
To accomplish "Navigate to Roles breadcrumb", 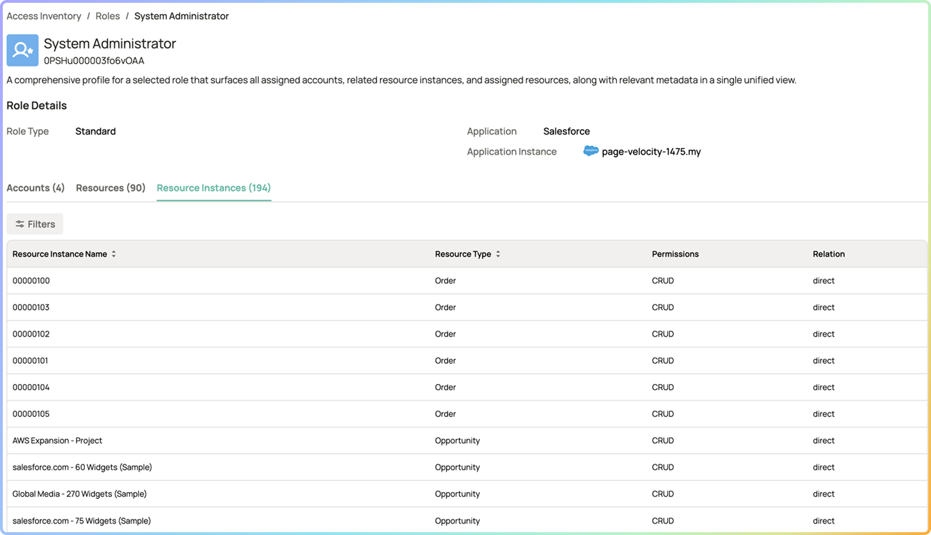I will pos(108,16).
